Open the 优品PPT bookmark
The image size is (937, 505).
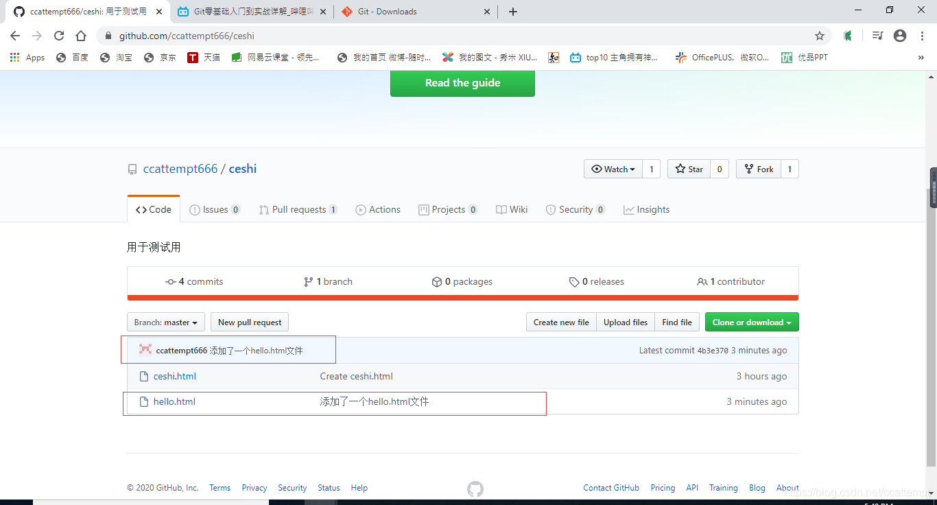(805, 58)
